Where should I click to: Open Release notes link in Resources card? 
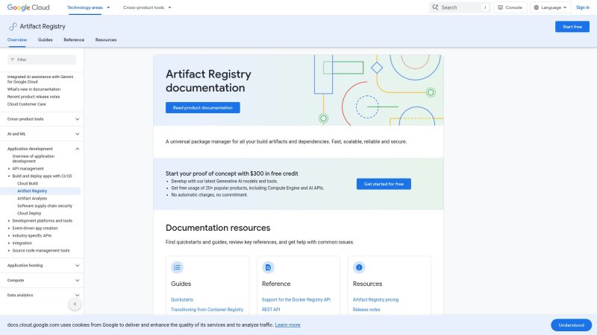coord(366,310)
